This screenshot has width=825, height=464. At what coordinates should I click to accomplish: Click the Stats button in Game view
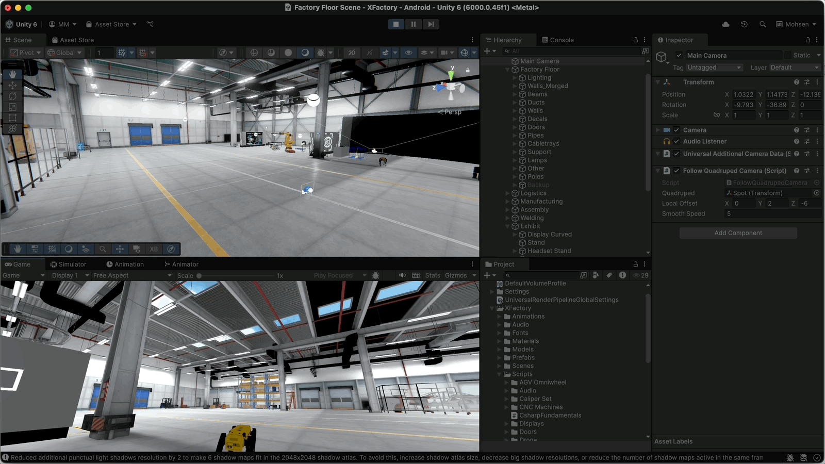(433, 275)
